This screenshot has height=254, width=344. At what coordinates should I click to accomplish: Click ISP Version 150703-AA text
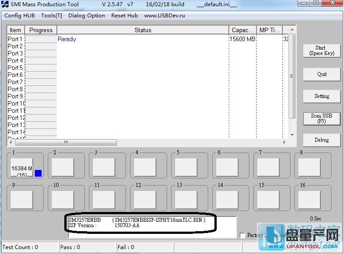pyautogui.click(x=104, y=225)
